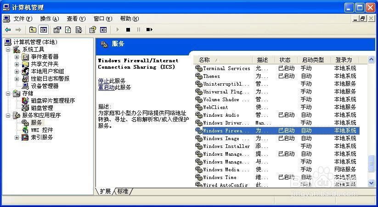Click the gear icon of Themes service
Image resolution: width=378 pixels, height=207 pixels.
[x=198, y=76]
